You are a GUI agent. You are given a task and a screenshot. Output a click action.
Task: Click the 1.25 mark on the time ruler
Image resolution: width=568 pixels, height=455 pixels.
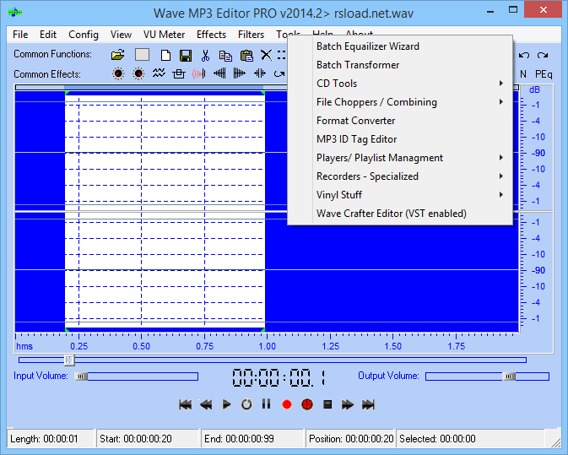click(330, 346)
